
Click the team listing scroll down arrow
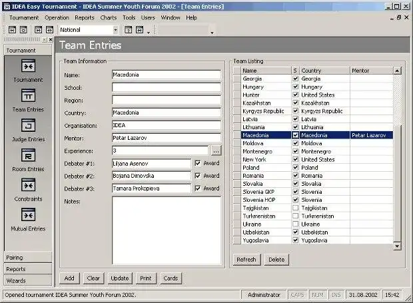397,246
